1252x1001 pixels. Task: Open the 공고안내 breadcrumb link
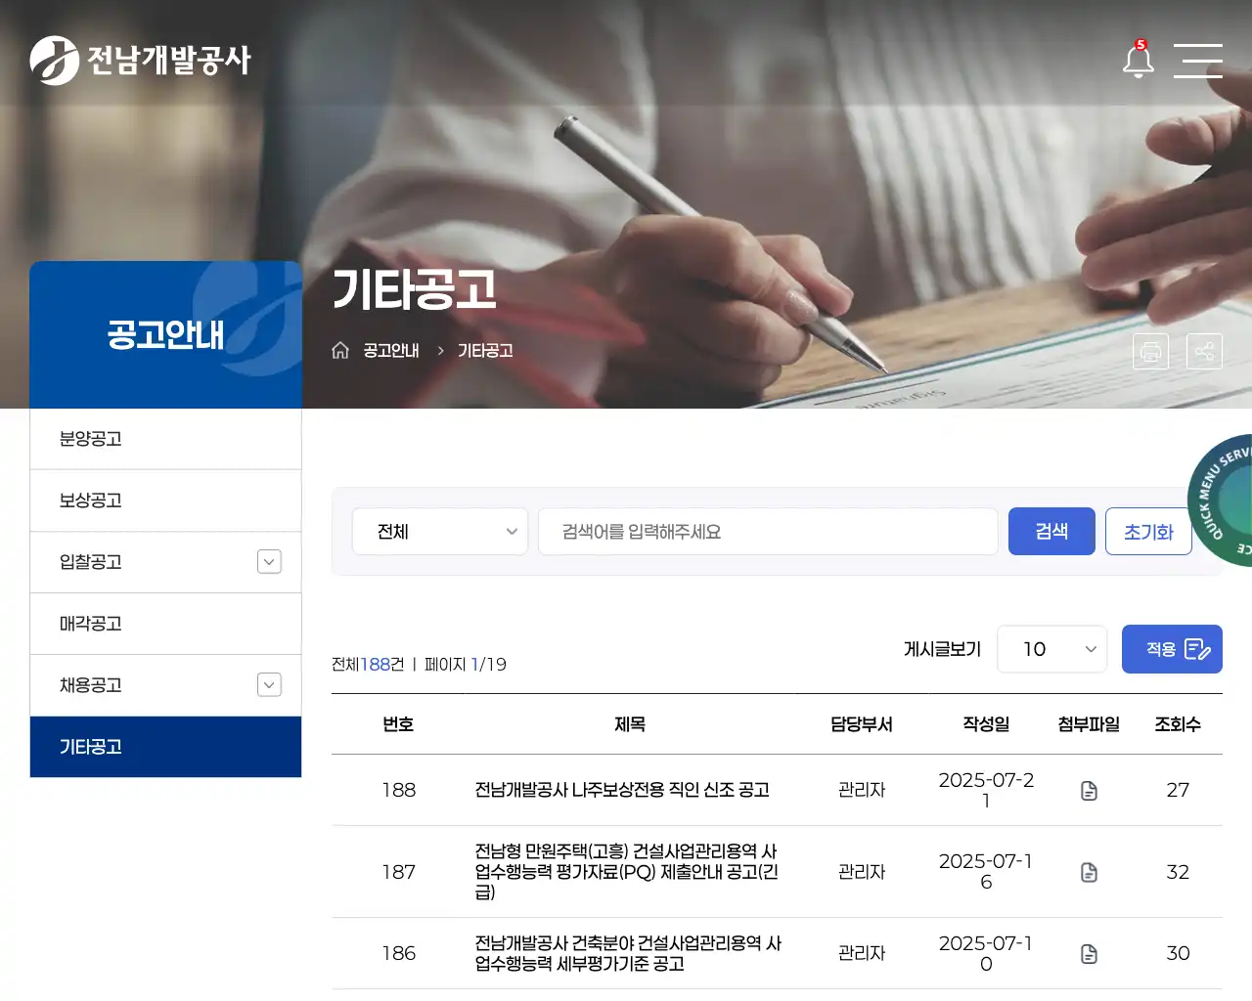point(391,350)
